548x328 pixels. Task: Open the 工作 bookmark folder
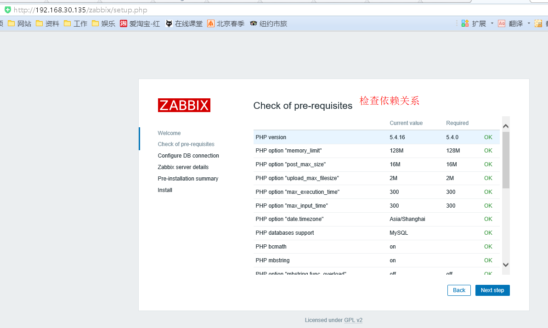click(75, 23)
